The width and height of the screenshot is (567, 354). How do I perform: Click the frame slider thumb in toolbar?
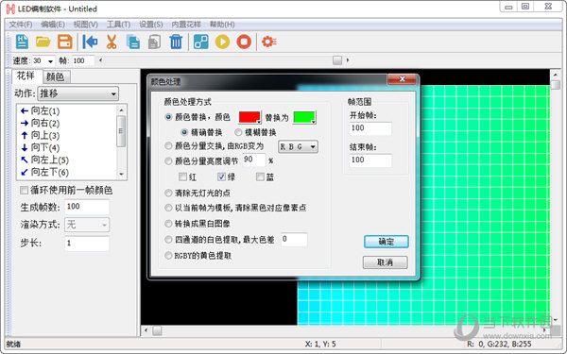tap(337, 60)
